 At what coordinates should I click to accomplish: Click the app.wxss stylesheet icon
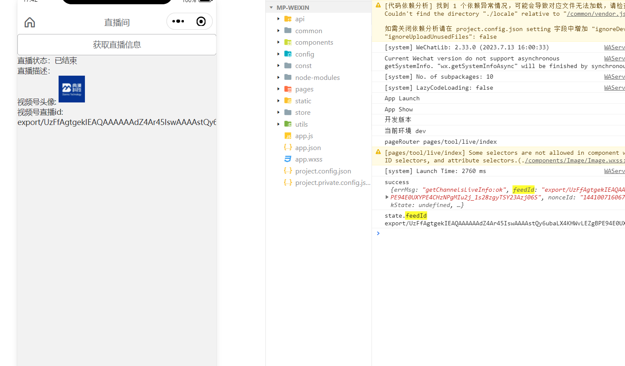288,159
